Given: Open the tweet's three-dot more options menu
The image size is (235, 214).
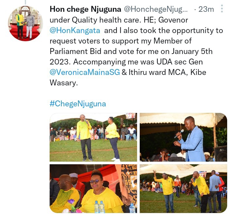Looking at the screenshot, I should pyautogui.click(x=222, y=9).
